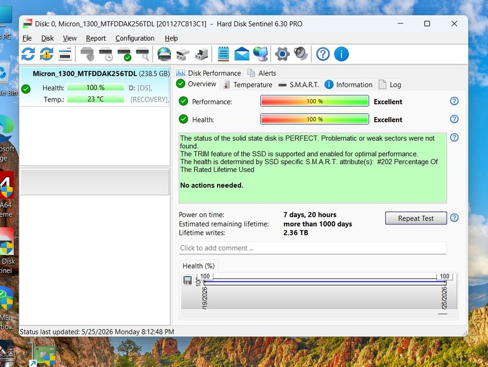Click help icon beside status text box

[454, 137]
